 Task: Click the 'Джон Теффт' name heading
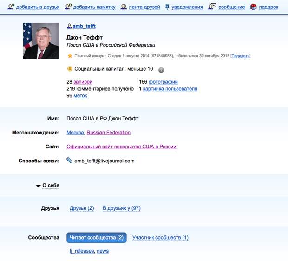coord(85,37)
